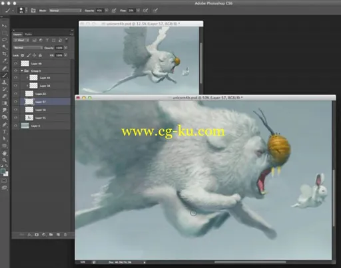Toggle visibility of Layer 56
This screenshot has height=268, width=341.
tap(15, 110)
